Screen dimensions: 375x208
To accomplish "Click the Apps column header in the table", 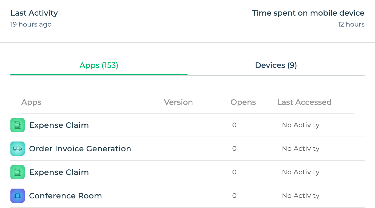I will (x=31, y=102).
